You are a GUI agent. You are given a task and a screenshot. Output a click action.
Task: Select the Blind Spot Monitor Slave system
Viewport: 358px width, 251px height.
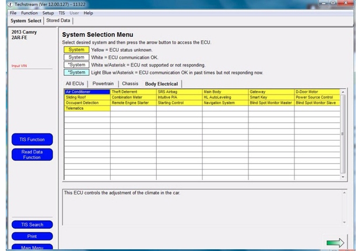317,103
